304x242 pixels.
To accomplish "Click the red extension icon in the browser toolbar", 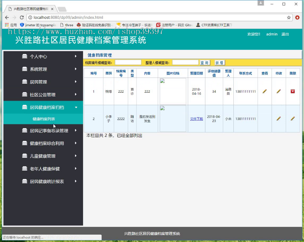I will click(x=297, y=18).
